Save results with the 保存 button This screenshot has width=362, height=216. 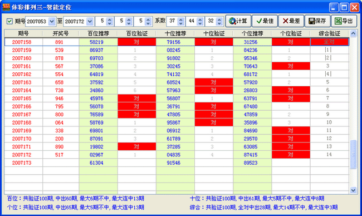click(x=317, y=21)
